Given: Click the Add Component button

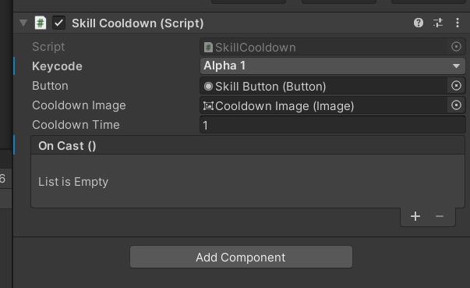Looking at the screenshot, I should point(241,257).
